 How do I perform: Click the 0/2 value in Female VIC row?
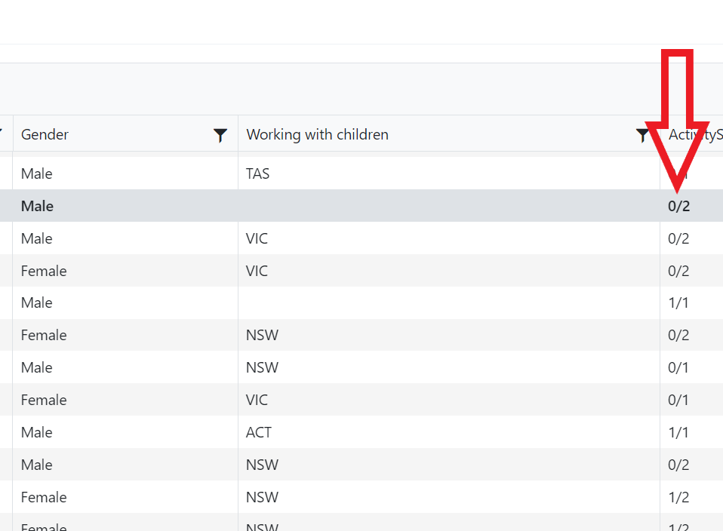point(678,271)
